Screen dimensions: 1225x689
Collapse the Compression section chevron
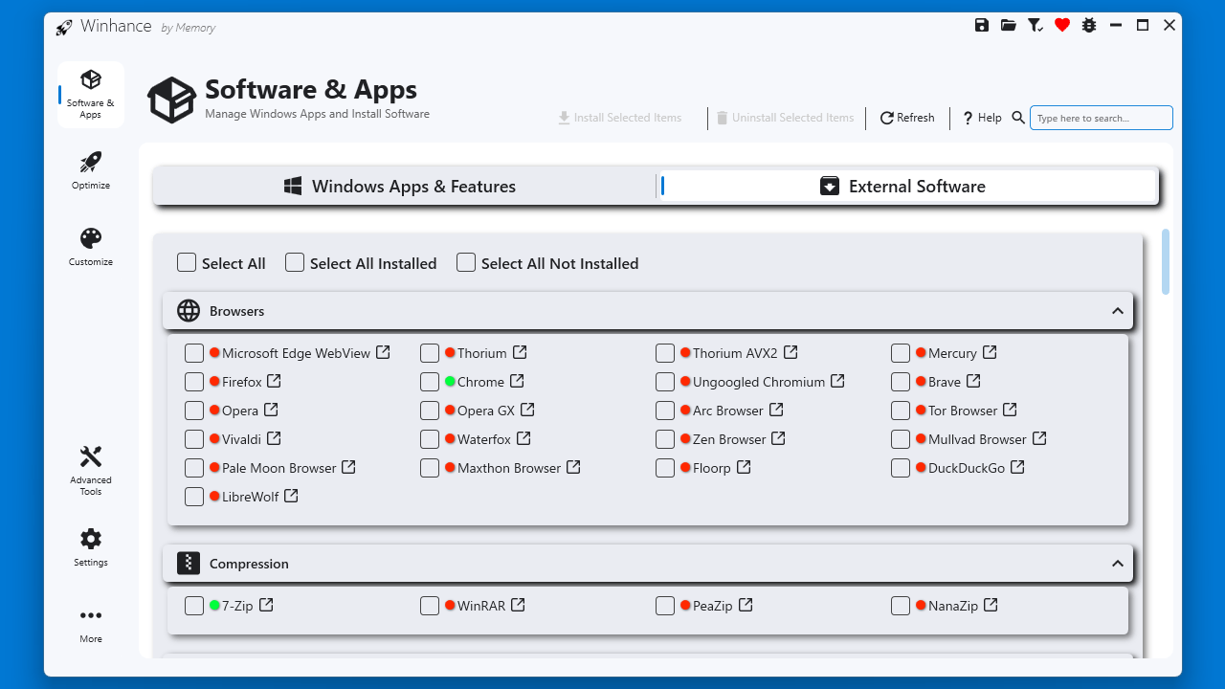(1117, 564)
